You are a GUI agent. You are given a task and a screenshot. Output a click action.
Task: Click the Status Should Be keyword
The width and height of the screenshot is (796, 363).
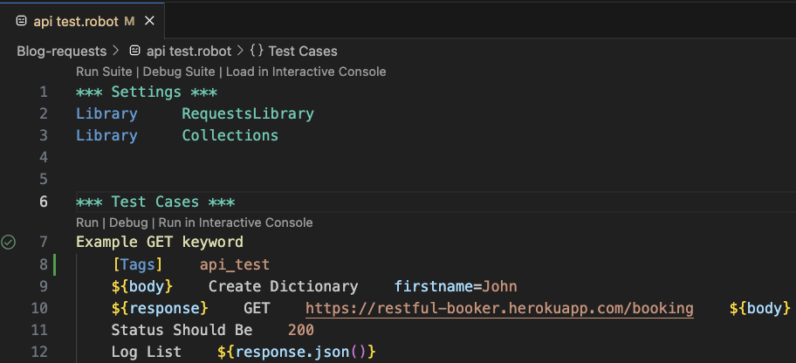tap(182, 330)
